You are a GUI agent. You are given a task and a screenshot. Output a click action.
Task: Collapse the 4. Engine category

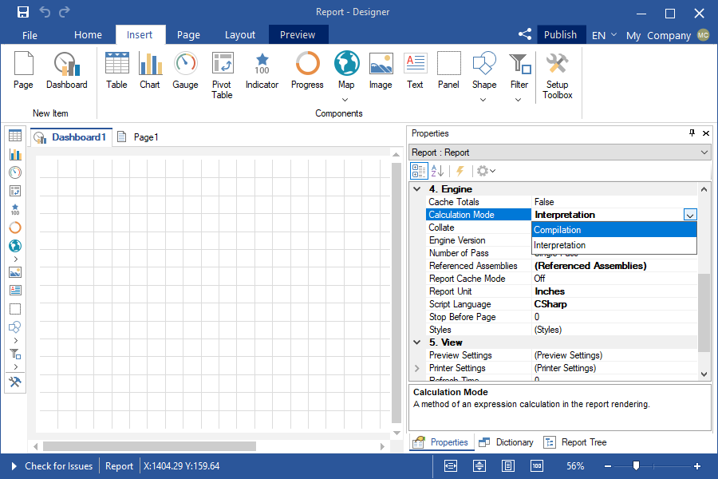[417, 189]
